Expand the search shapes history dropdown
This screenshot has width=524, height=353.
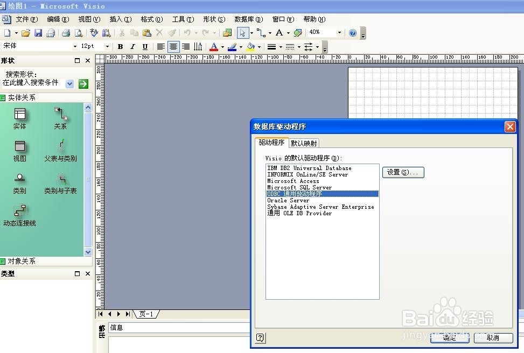69,84
